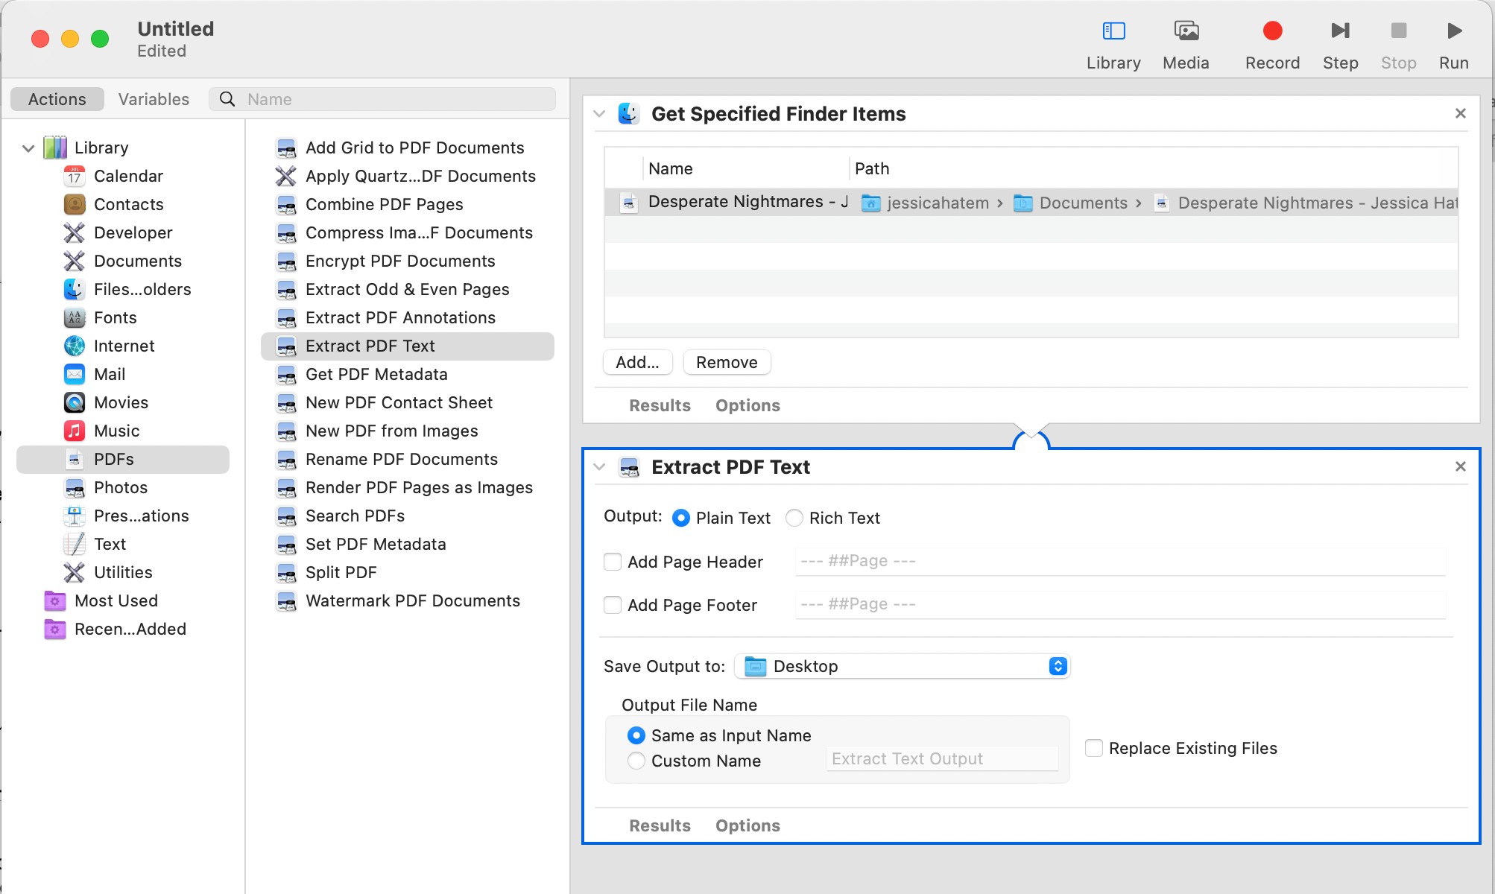Select the Encrypt PDF Documents action

400,261
